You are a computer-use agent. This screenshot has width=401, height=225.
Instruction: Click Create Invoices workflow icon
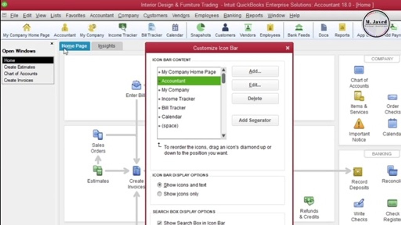[137, 177]
